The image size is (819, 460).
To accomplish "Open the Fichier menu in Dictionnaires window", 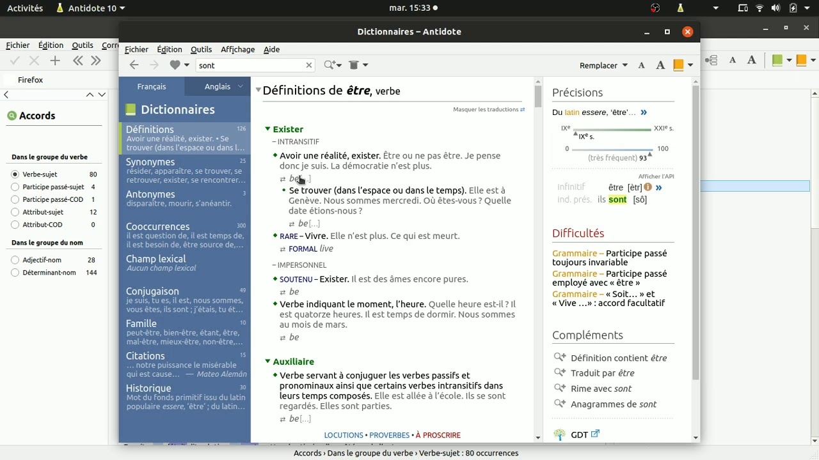I will coord(136,49).
